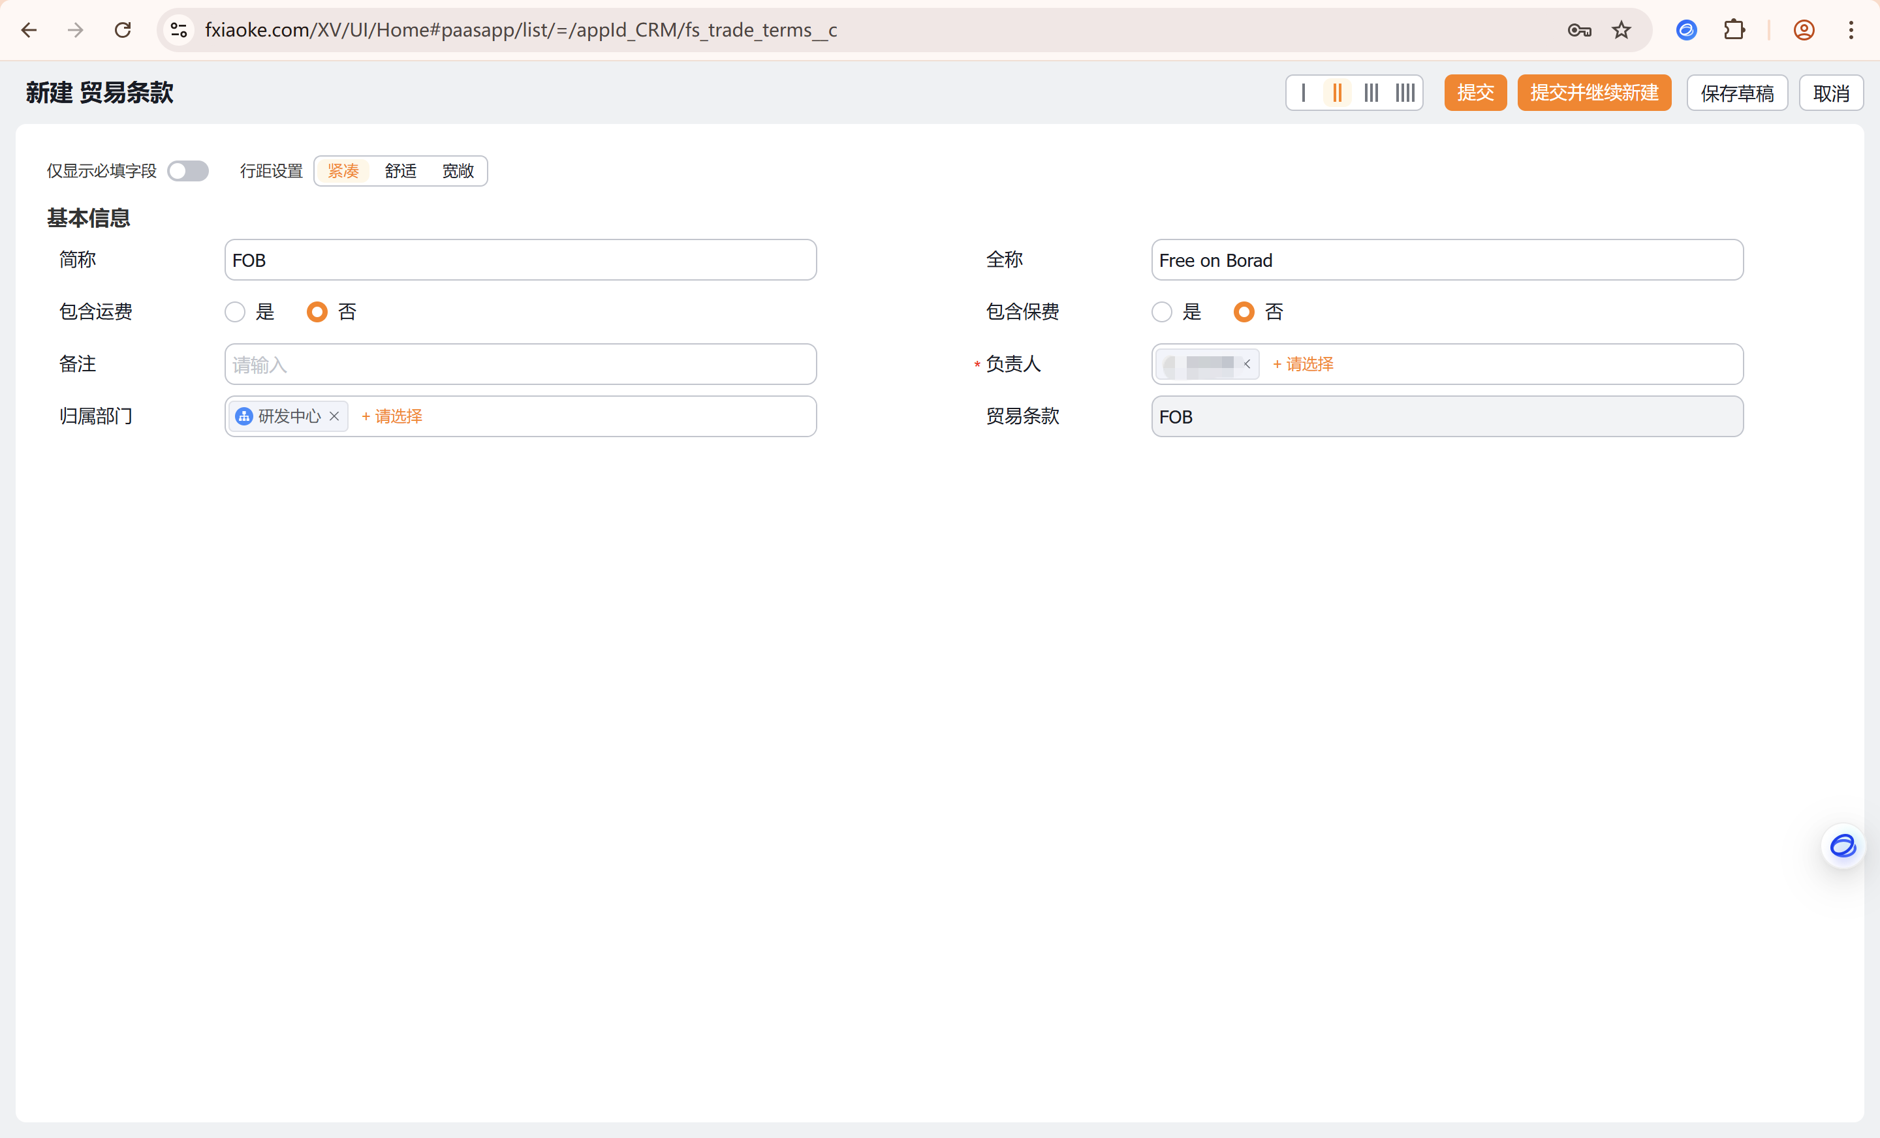This screenshot has height=1138, width=1880.
Task: Click 保存草稿 button
Action: [1736, 93]
